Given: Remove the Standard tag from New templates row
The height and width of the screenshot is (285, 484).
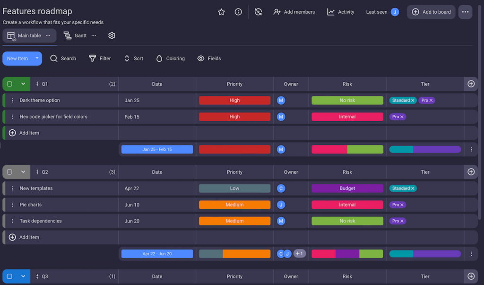Looking at the screenshot, I should [x=413, y=188].
